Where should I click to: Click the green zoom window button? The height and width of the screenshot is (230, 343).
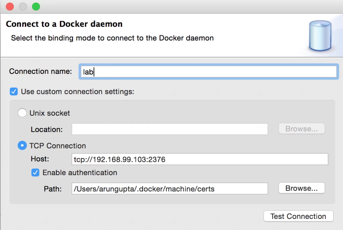pos(36,7)
